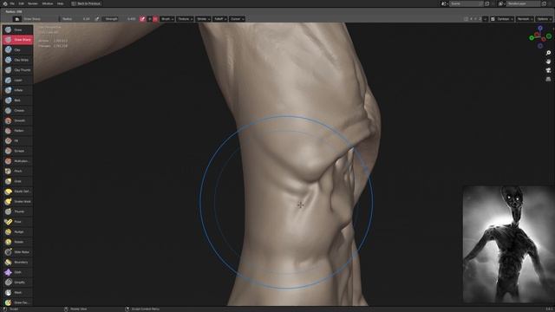The width and height of the screenshot is (555, 312).
Task: Select the Inflate brush
Action: [x=17, y=90]
